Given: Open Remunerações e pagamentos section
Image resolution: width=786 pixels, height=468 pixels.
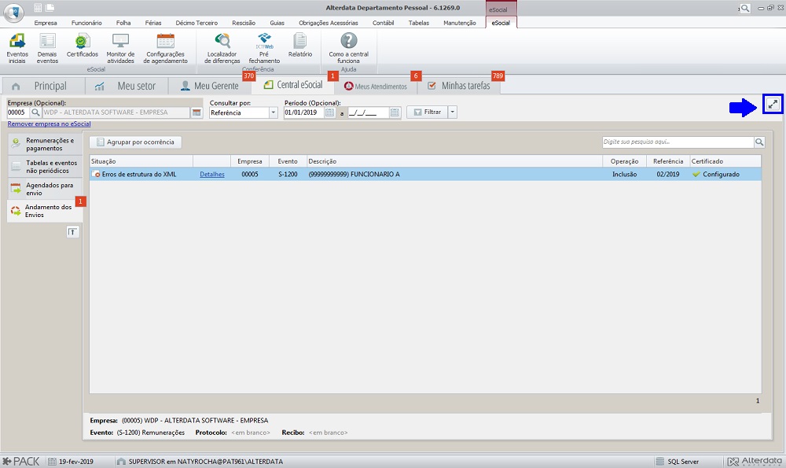Looking at the screenshot, I should [45, 145].
